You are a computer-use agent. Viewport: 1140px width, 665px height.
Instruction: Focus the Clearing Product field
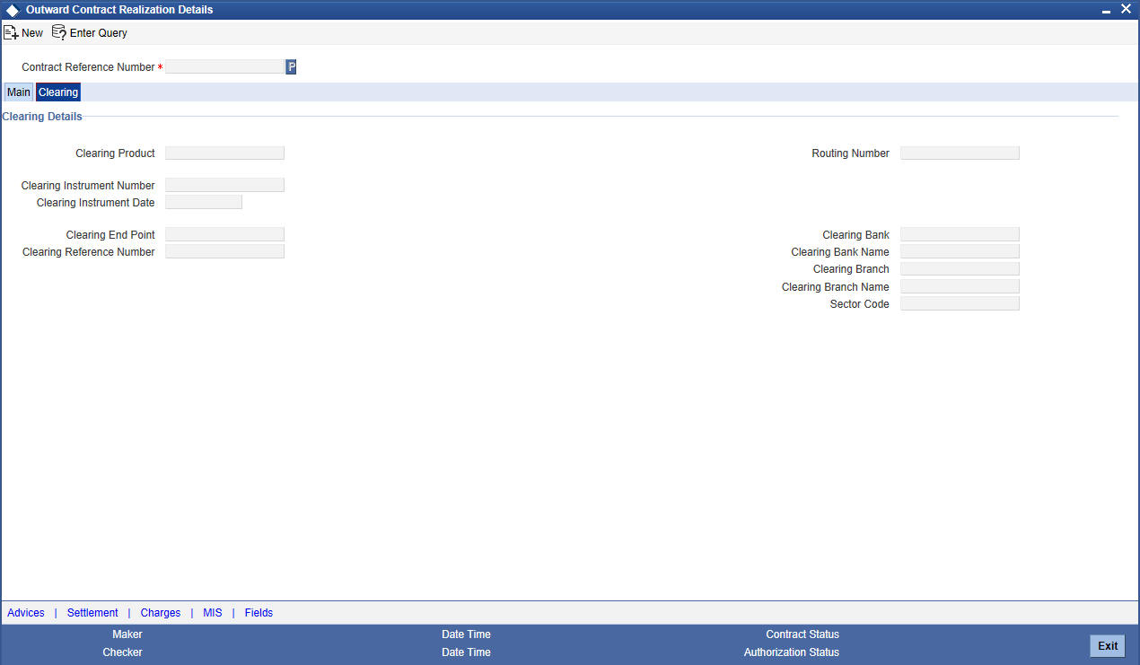click(224, 153)
